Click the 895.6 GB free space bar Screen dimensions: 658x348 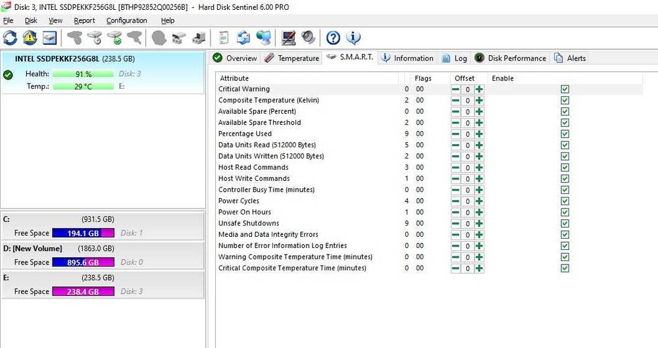[x=83, y=262]
